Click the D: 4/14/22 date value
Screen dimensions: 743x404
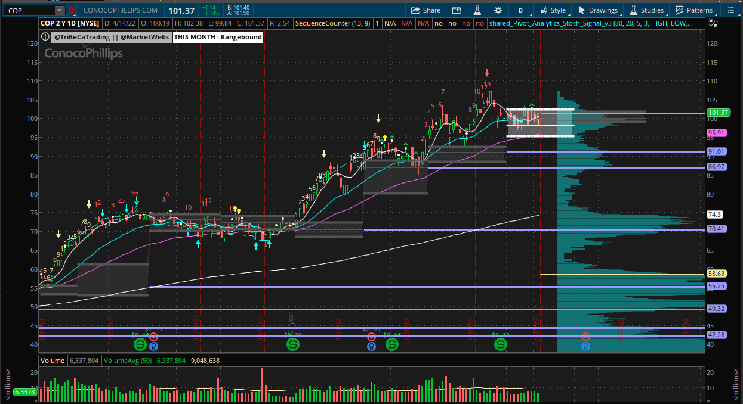point(121,23)
